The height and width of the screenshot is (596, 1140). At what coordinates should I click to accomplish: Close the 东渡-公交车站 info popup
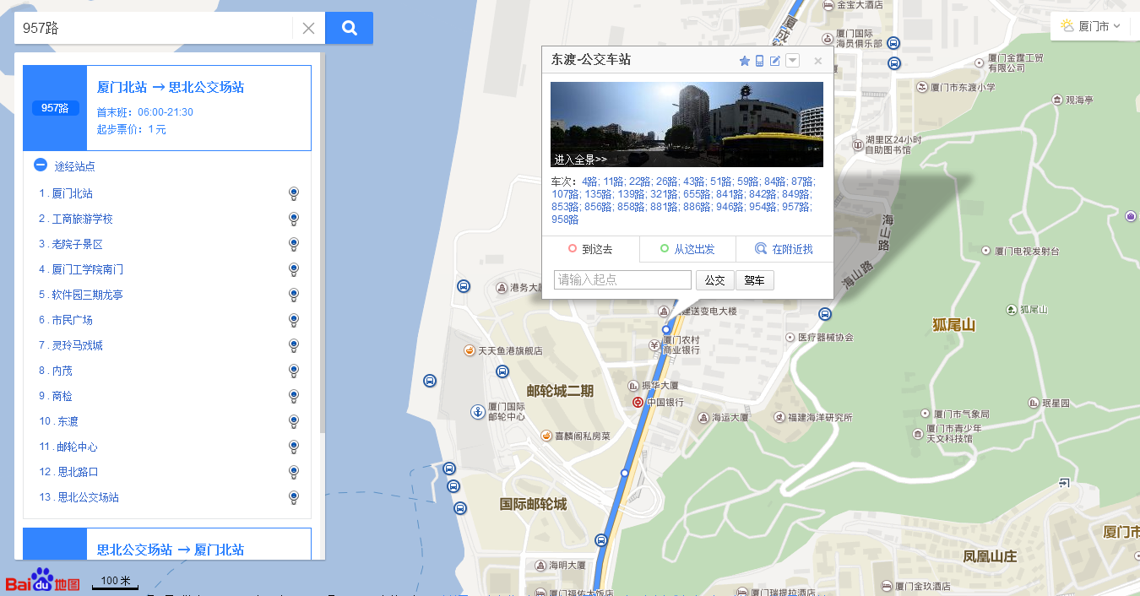817,61
